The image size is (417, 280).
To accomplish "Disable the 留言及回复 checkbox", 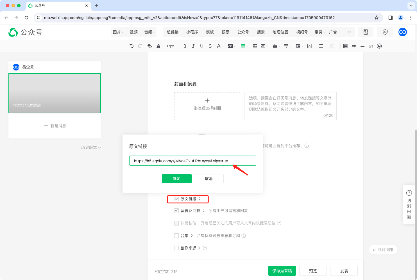I will coord(176,211).
